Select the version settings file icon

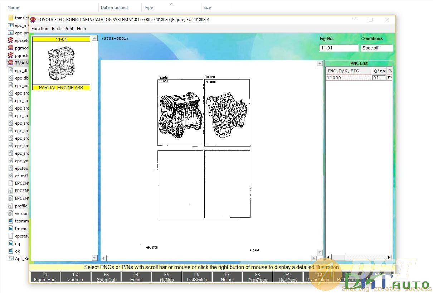click(10, 213)
